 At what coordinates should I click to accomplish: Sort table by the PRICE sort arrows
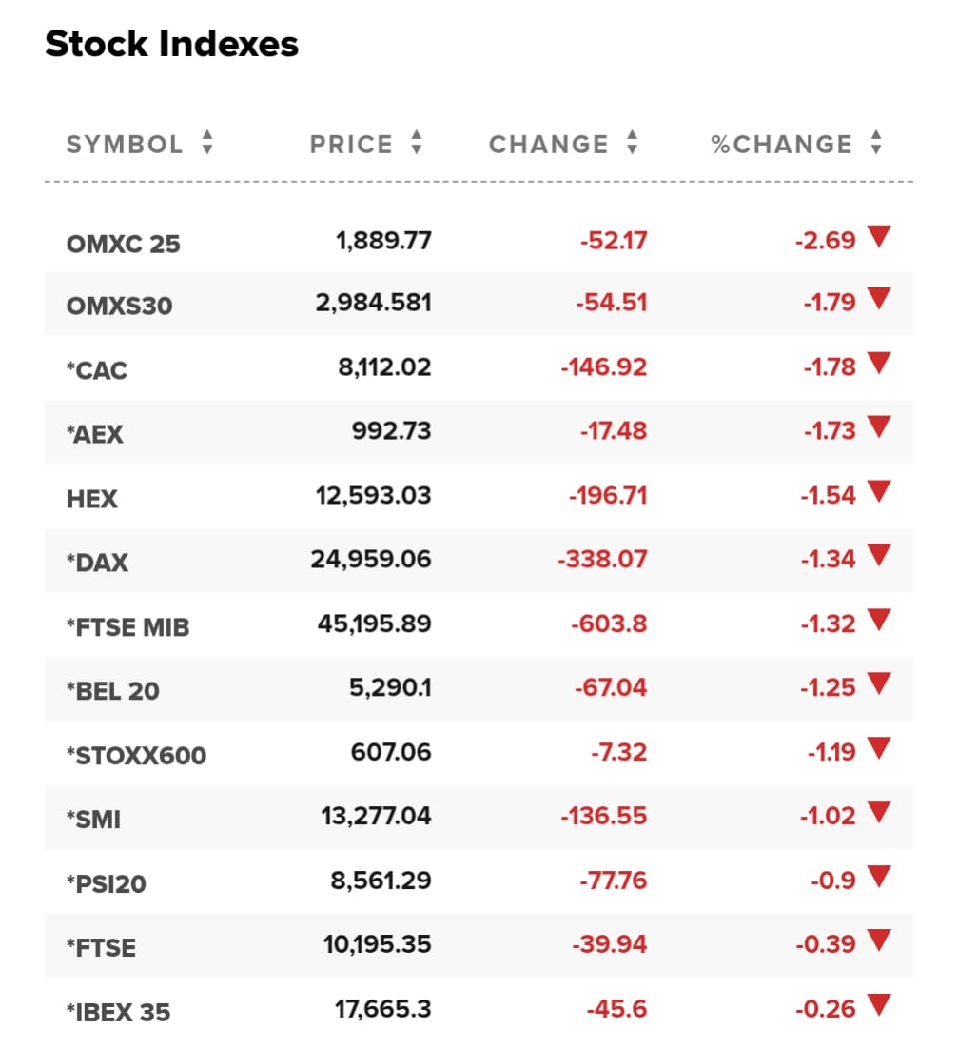(417, 143)
